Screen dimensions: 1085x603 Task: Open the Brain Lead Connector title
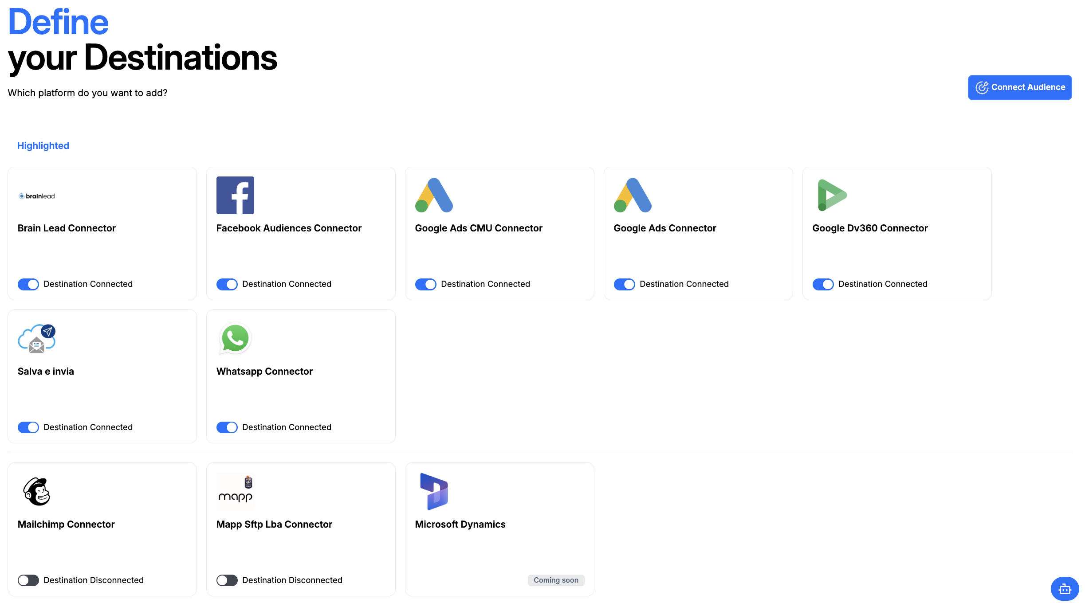[67, 228]
